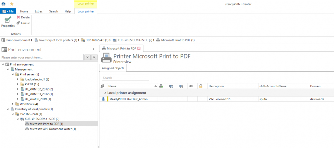The image size is (334, 148).
Task: Open the File menu
Action: click(8, 11)
